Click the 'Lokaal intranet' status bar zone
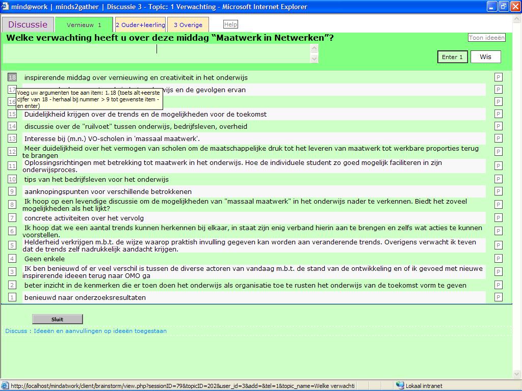 tap(420, 386)
